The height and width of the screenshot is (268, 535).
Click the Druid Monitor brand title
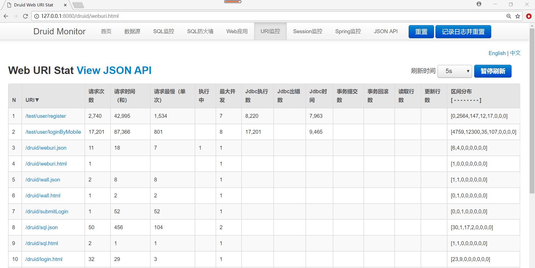[x=59, y=32]
